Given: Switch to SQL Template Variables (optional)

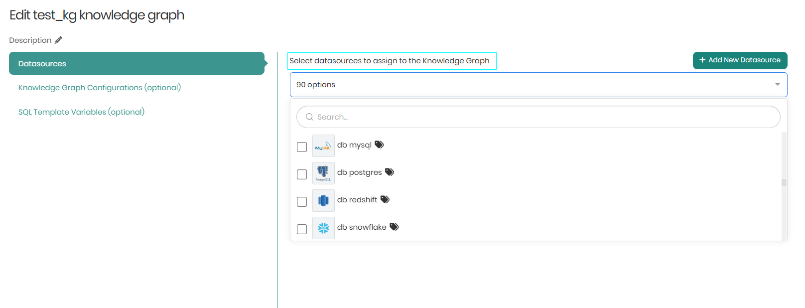Looking at the screenshot, I should pos(82,112).
